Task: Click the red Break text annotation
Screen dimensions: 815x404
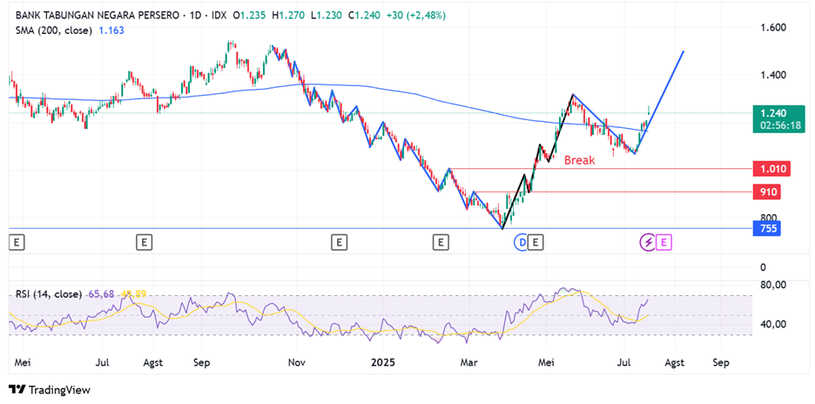Action: pyautogui.click(x=579, y=160)
